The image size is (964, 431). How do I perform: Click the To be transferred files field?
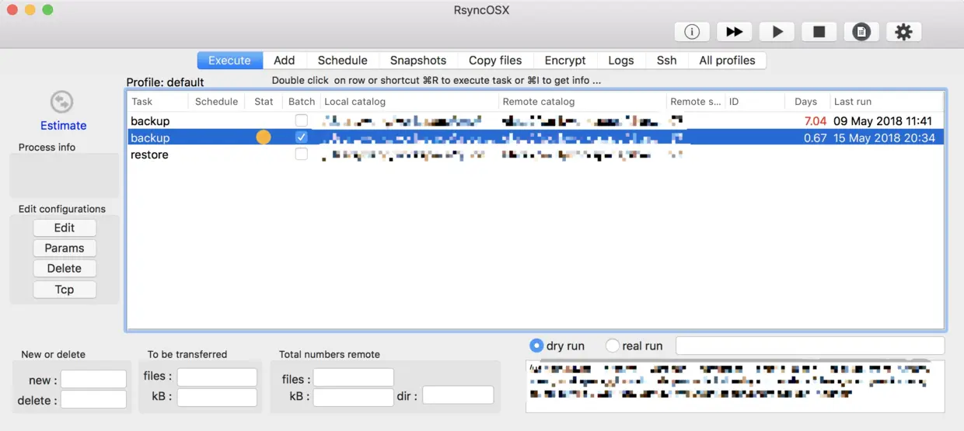(x=217, y=377)
